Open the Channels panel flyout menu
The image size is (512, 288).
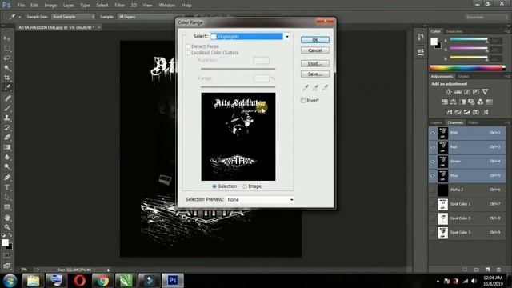tap(507, 122)
